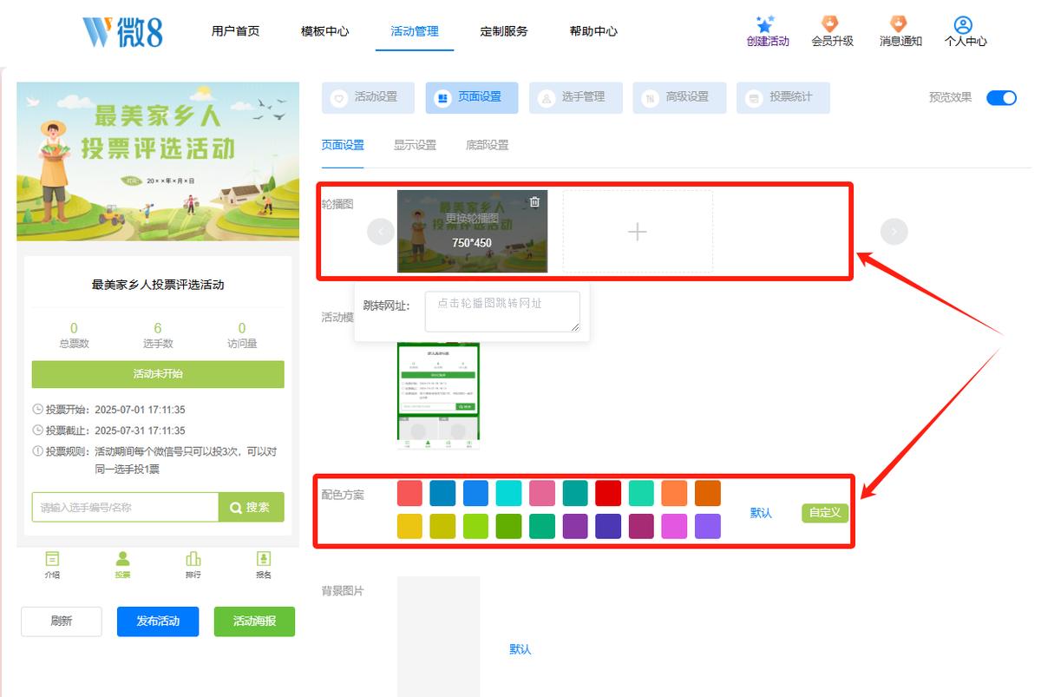Pick the dark orange swatch
Viewport: 1041px width, 697px height.
click(708, 493)
